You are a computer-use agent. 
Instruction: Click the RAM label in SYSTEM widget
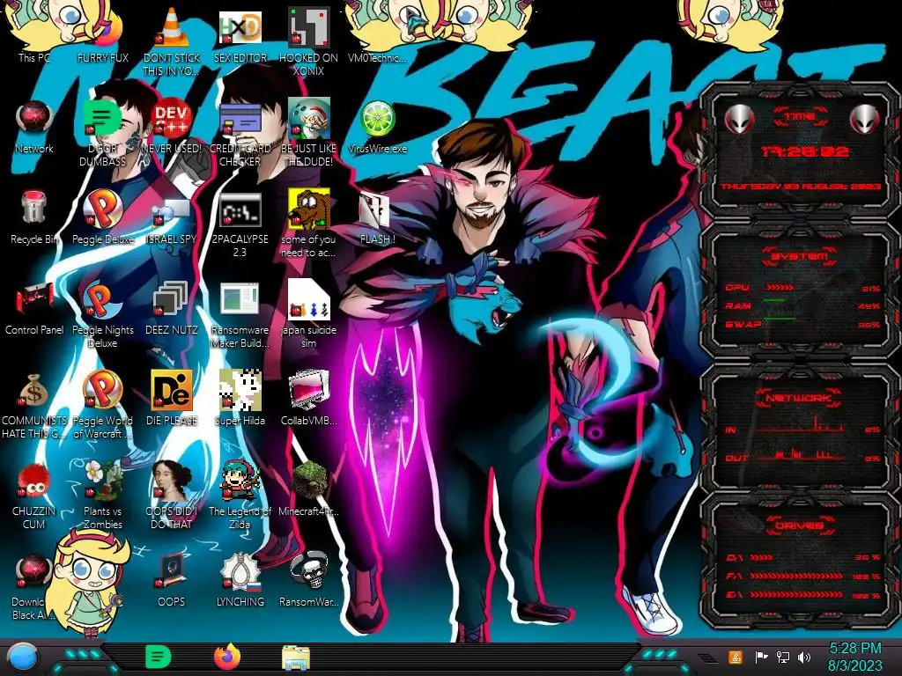[737, 305]
